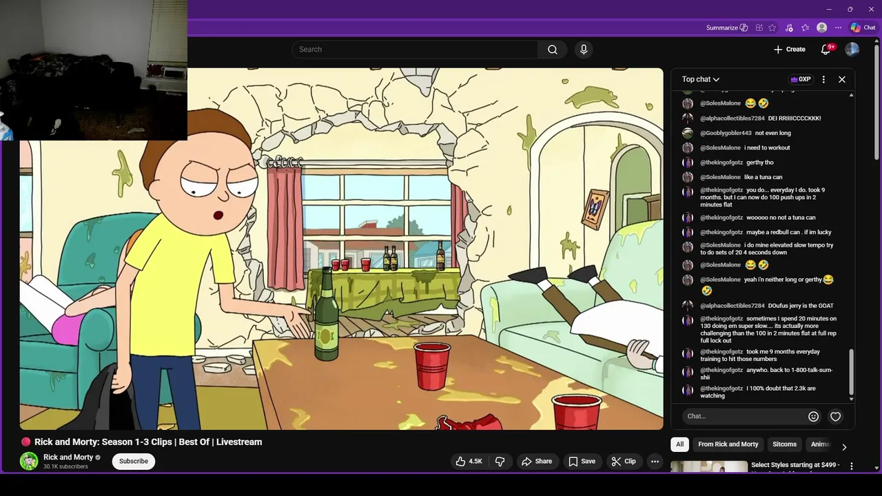Screen dimensions: 882x496
Task: Open the browser favorites list icon
Action: [805, 28]
